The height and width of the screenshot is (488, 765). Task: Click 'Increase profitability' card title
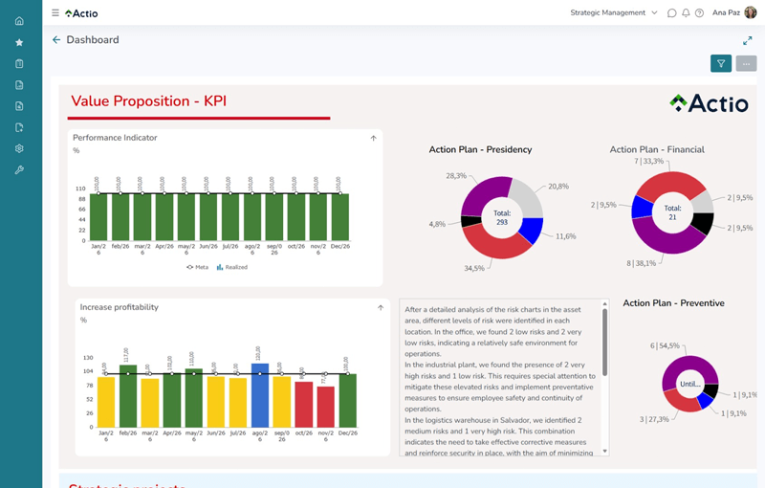tap(119, 307)
